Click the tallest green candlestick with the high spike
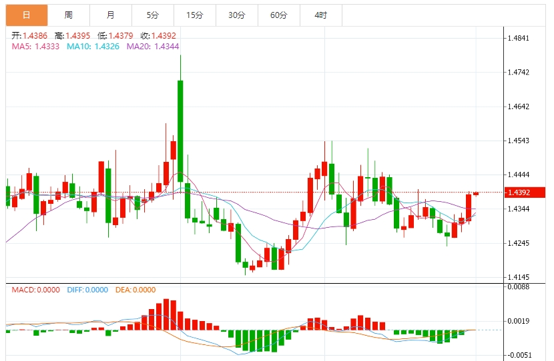This screenshot has width=554, height=361. pyautogui.click(x=180, y=131)
